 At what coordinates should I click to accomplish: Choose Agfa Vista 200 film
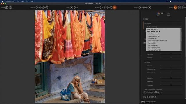[152, 38]
